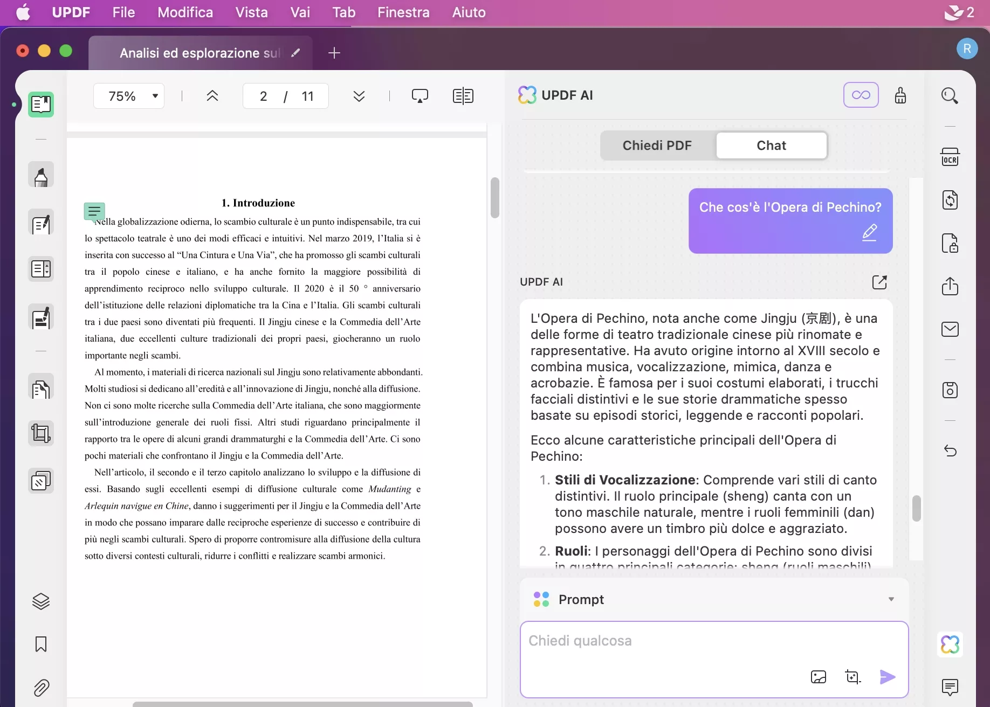Open the Protect PDF lock icon
The image size is (990, 707).
[950, 243]
